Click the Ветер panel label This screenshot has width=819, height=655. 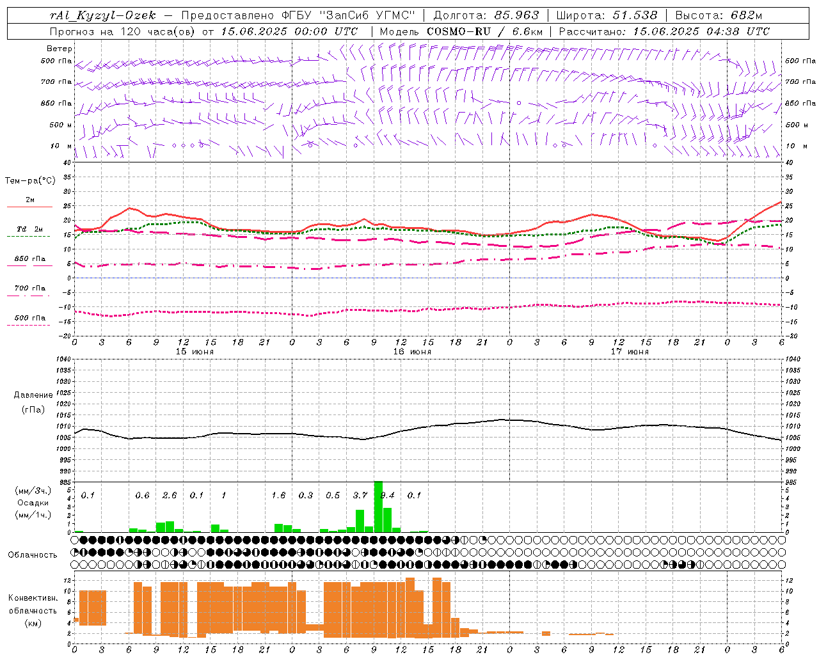pyautogui.click(x=60, y=49)
